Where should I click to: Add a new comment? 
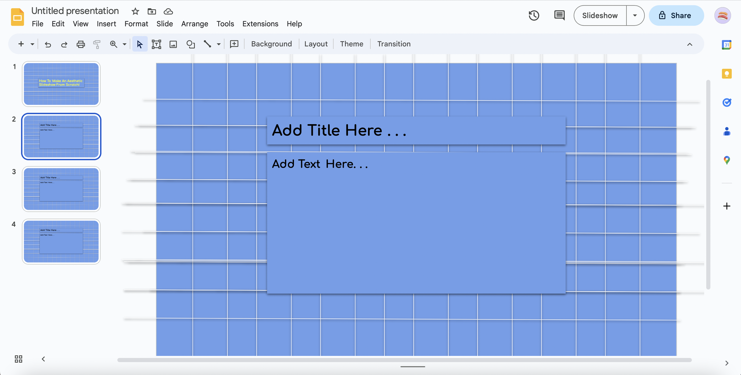(234, 44)
